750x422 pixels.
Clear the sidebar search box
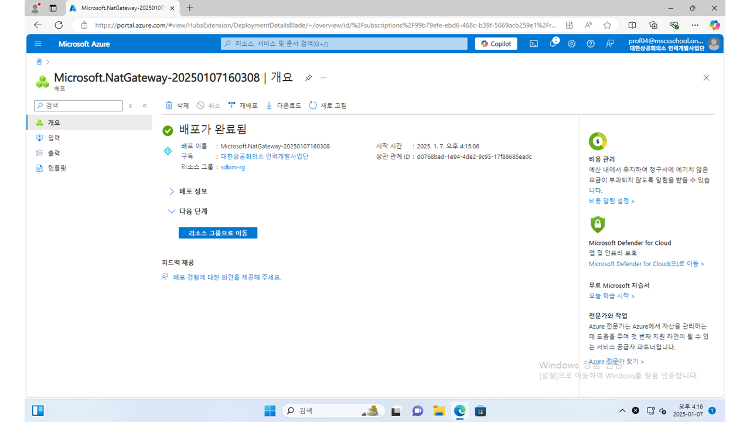tap(130, 106)
